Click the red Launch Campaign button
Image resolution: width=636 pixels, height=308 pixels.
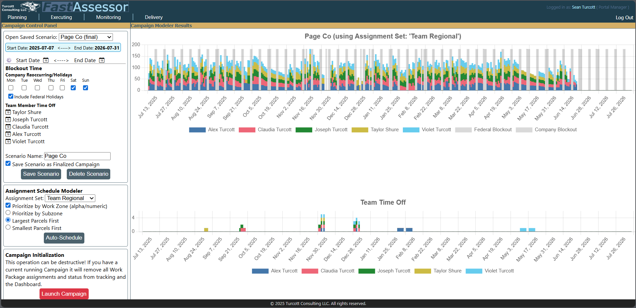(64, 294)
